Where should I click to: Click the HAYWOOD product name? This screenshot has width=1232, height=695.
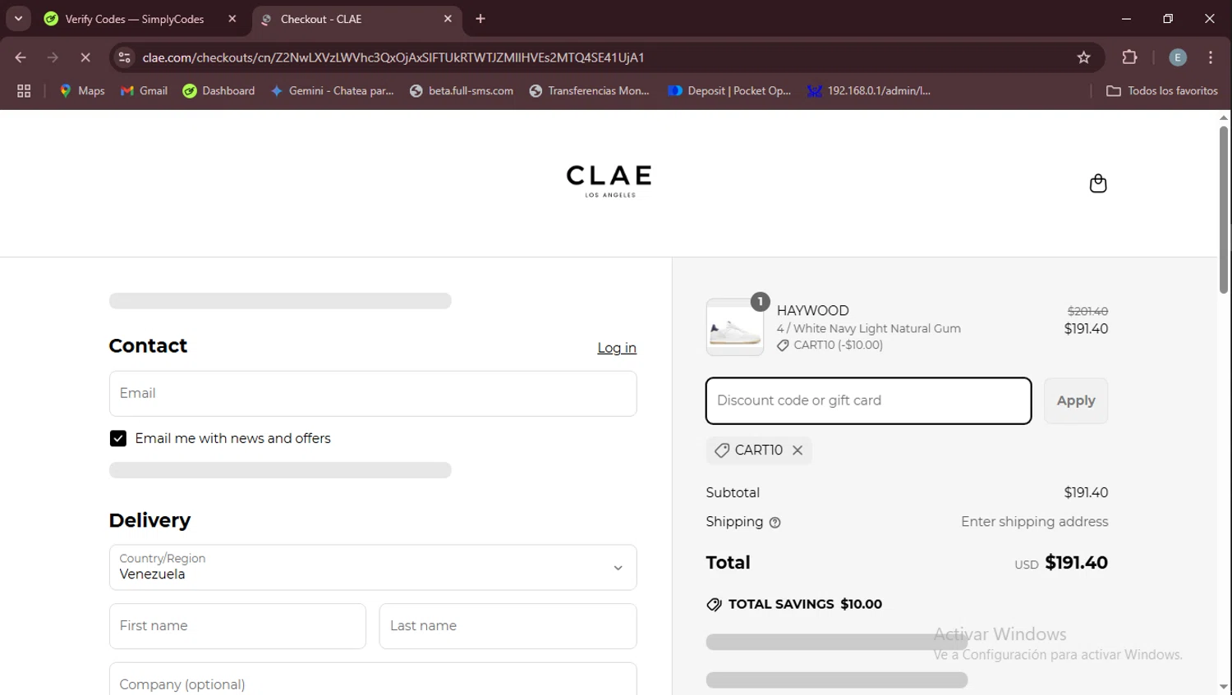point(813,311)
